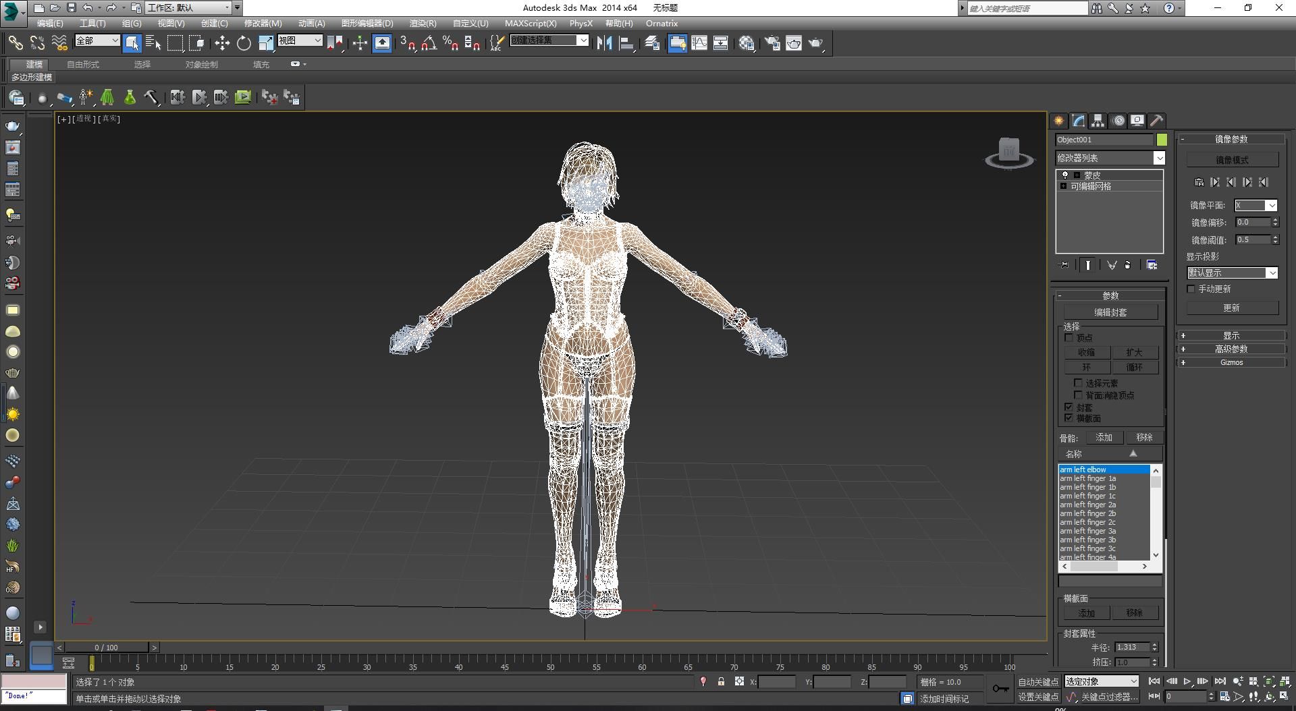The width and height of the screenshot is (1296, 711).
Task: Enable the 顶点 checkbox
Action: pyautogui.click(x=1069, y=337)
